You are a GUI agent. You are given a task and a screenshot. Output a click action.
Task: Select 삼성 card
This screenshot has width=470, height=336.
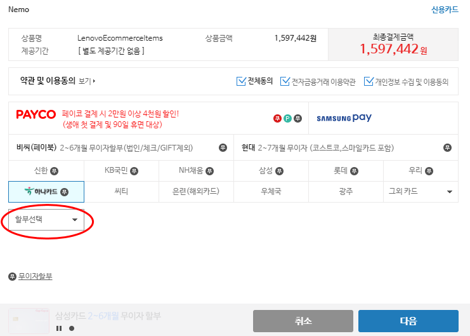(271, 171)
